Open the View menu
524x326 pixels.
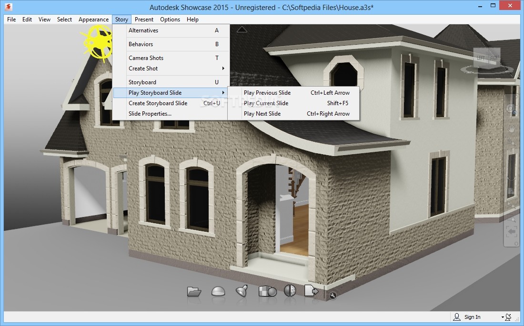(44, 20)
